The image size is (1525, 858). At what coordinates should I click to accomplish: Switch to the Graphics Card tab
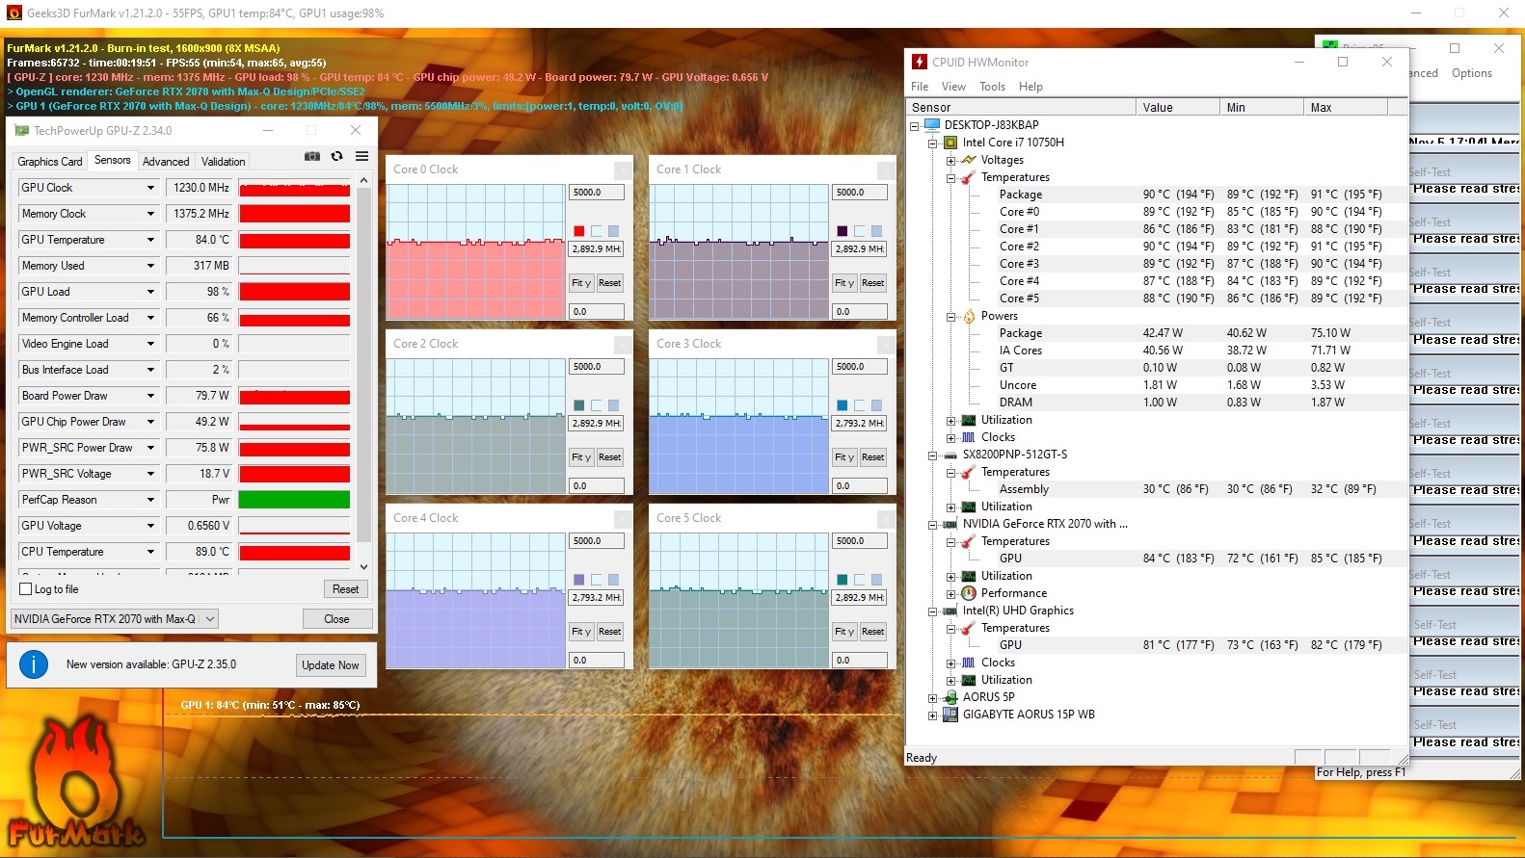[x=50, y=162]
